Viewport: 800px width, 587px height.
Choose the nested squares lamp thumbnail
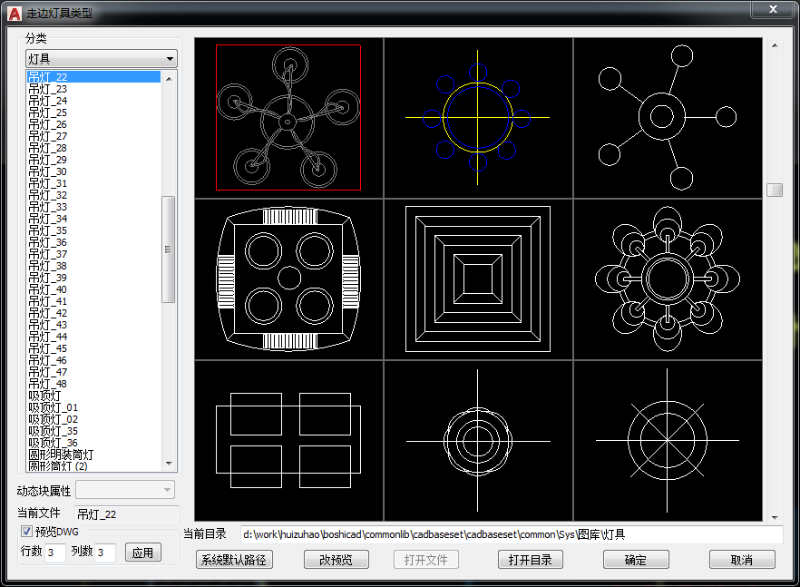coord(477,279)
